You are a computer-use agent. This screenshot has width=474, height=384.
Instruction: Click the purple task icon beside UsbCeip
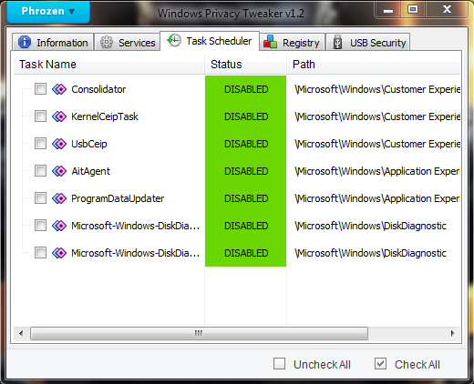pyautogui.click(x=59, y=144)
